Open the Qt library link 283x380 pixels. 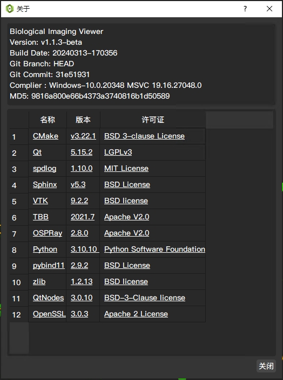pyautogui.click(x=37, y=152)
